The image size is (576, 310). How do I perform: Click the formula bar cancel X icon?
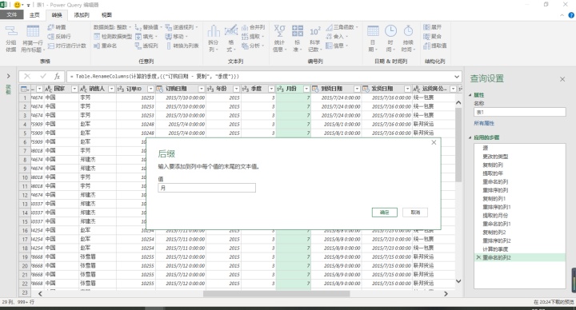pos(27,77)
